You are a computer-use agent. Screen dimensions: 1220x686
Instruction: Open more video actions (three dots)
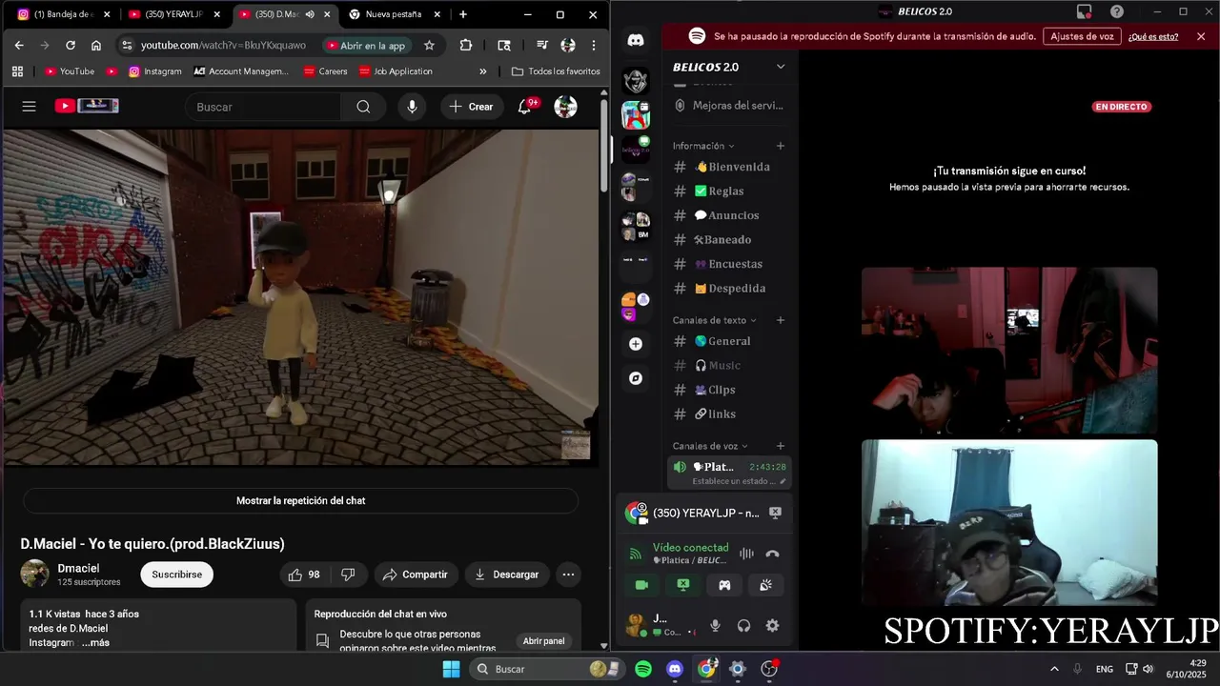pyautogui.click(x=568, y=575)
